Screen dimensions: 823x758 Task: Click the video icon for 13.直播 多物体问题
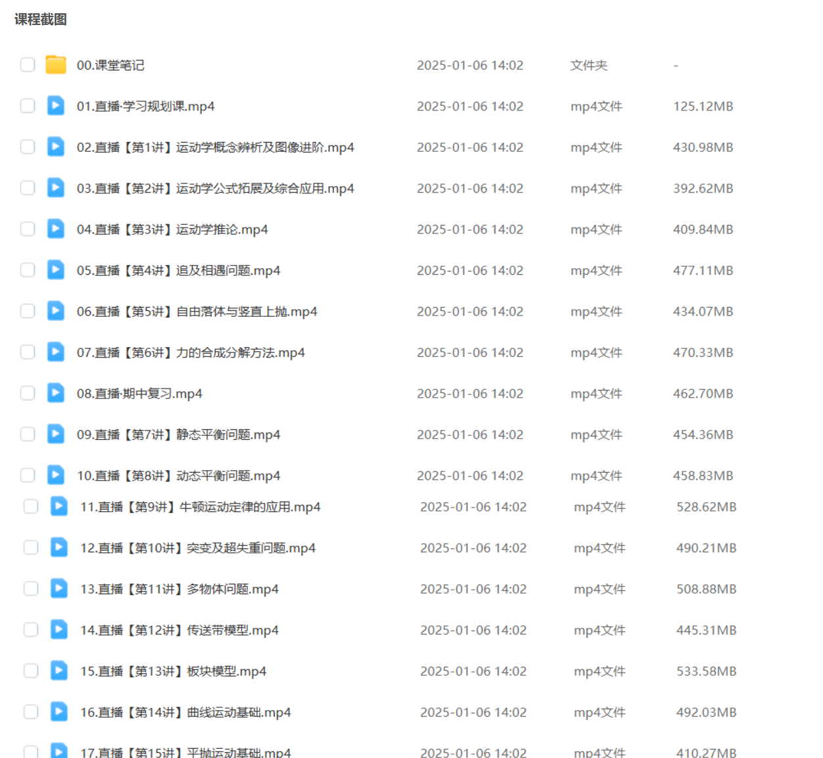tap(59, 588)
